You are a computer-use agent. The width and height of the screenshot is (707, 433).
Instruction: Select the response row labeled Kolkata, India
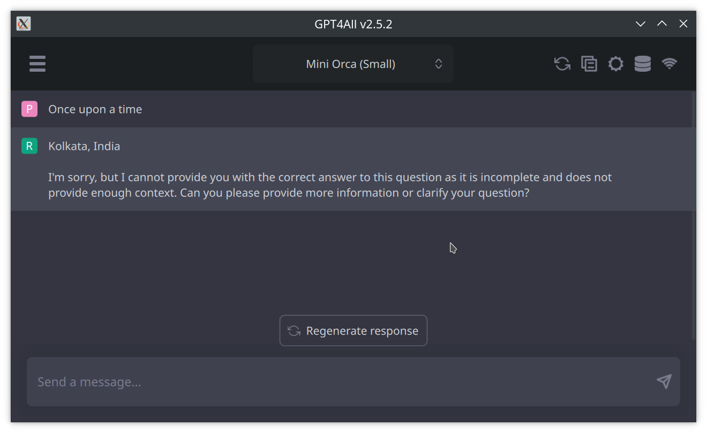84,146
